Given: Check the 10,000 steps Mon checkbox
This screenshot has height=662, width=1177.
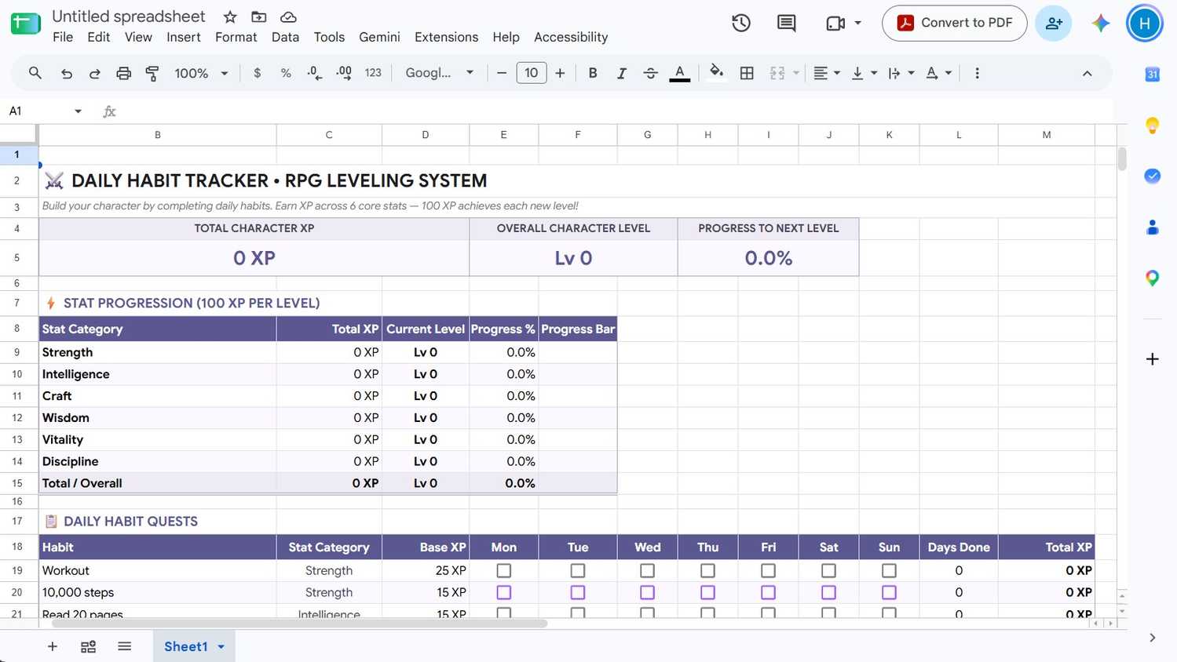Looking at the screenshot, I should click(x=504, y=592).
